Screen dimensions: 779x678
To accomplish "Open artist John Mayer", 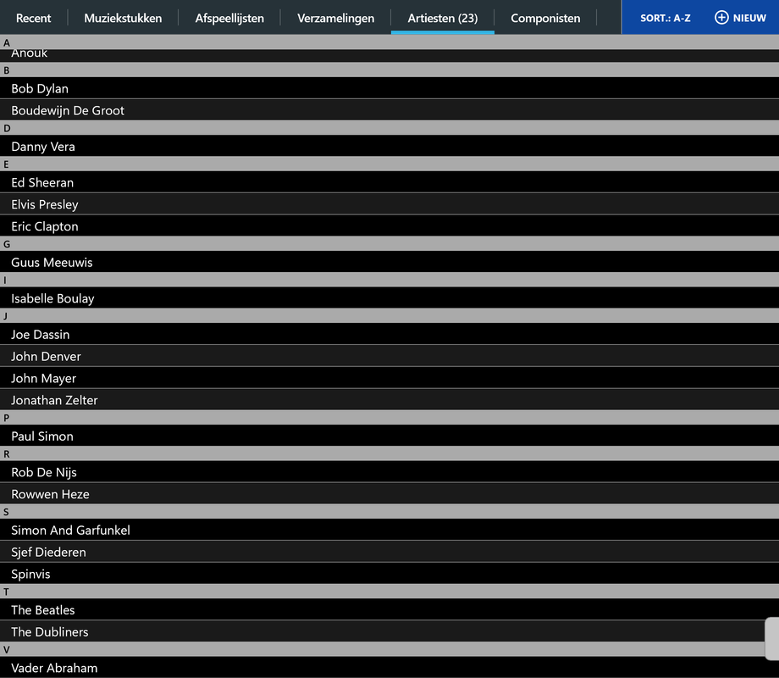I will (389, 378).
